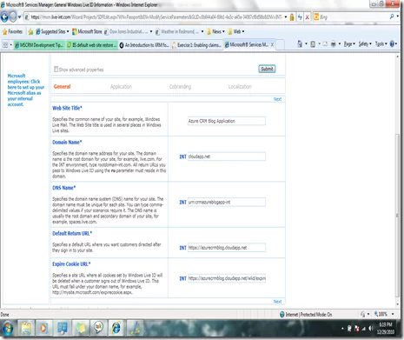The image size is (404, 340).
Task: Click the DNS Name input field
Action: click(226, 202)
